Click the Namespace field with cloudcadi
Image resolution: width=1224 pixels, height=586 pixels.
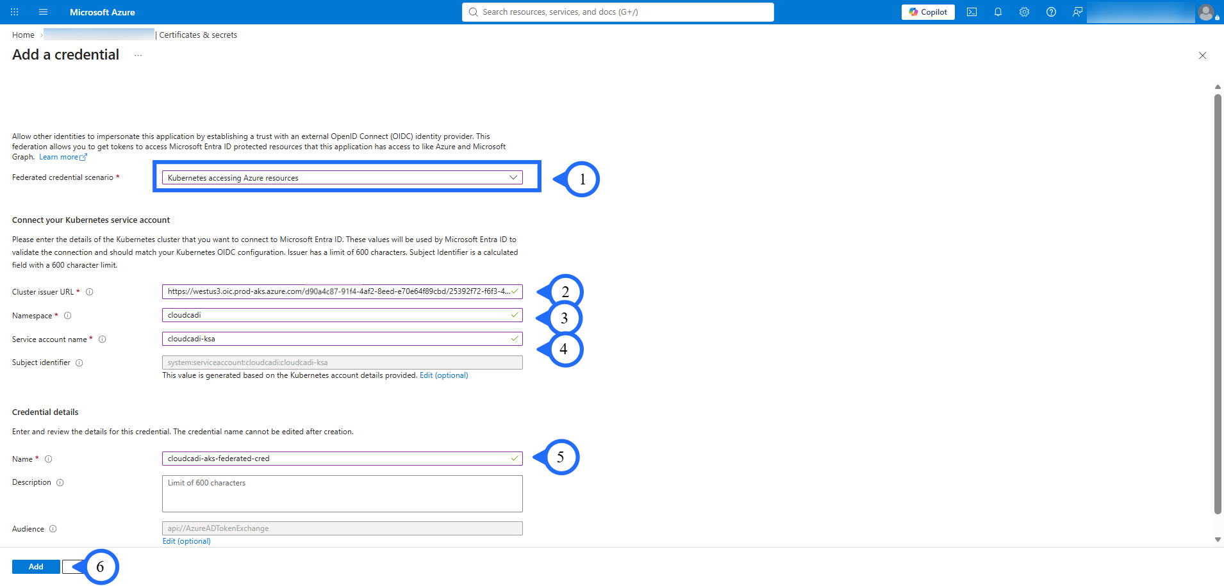pos(342,315)
